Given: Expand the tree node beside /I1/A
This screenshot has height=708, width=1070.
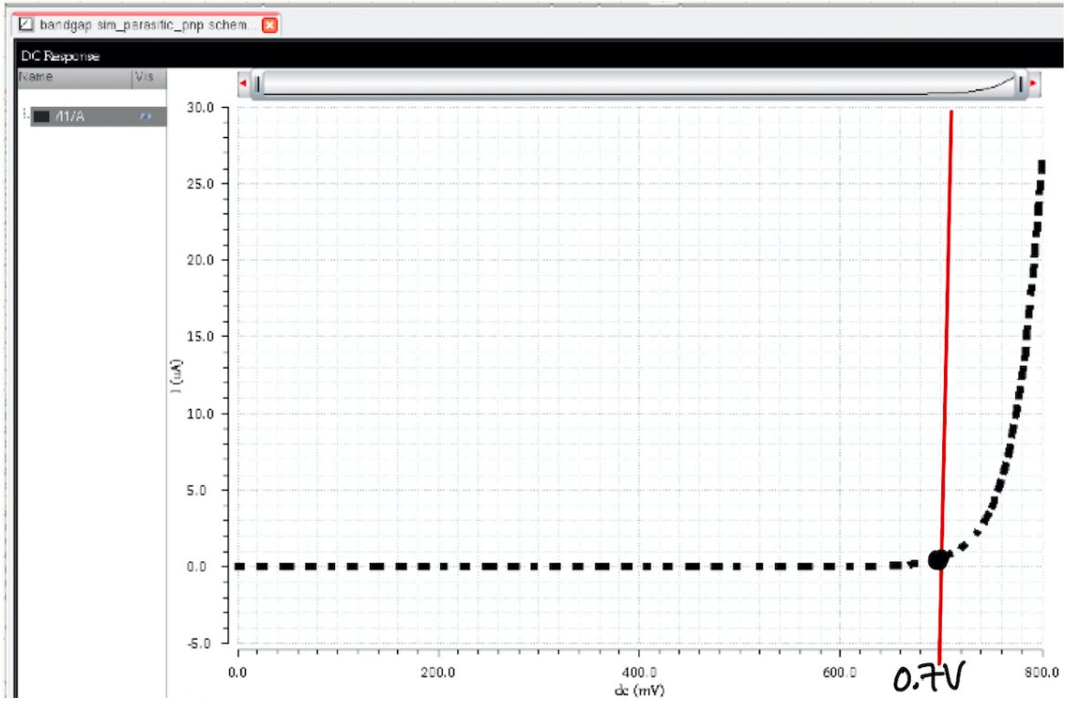Looking at the screenshot, I should (26, 114).
